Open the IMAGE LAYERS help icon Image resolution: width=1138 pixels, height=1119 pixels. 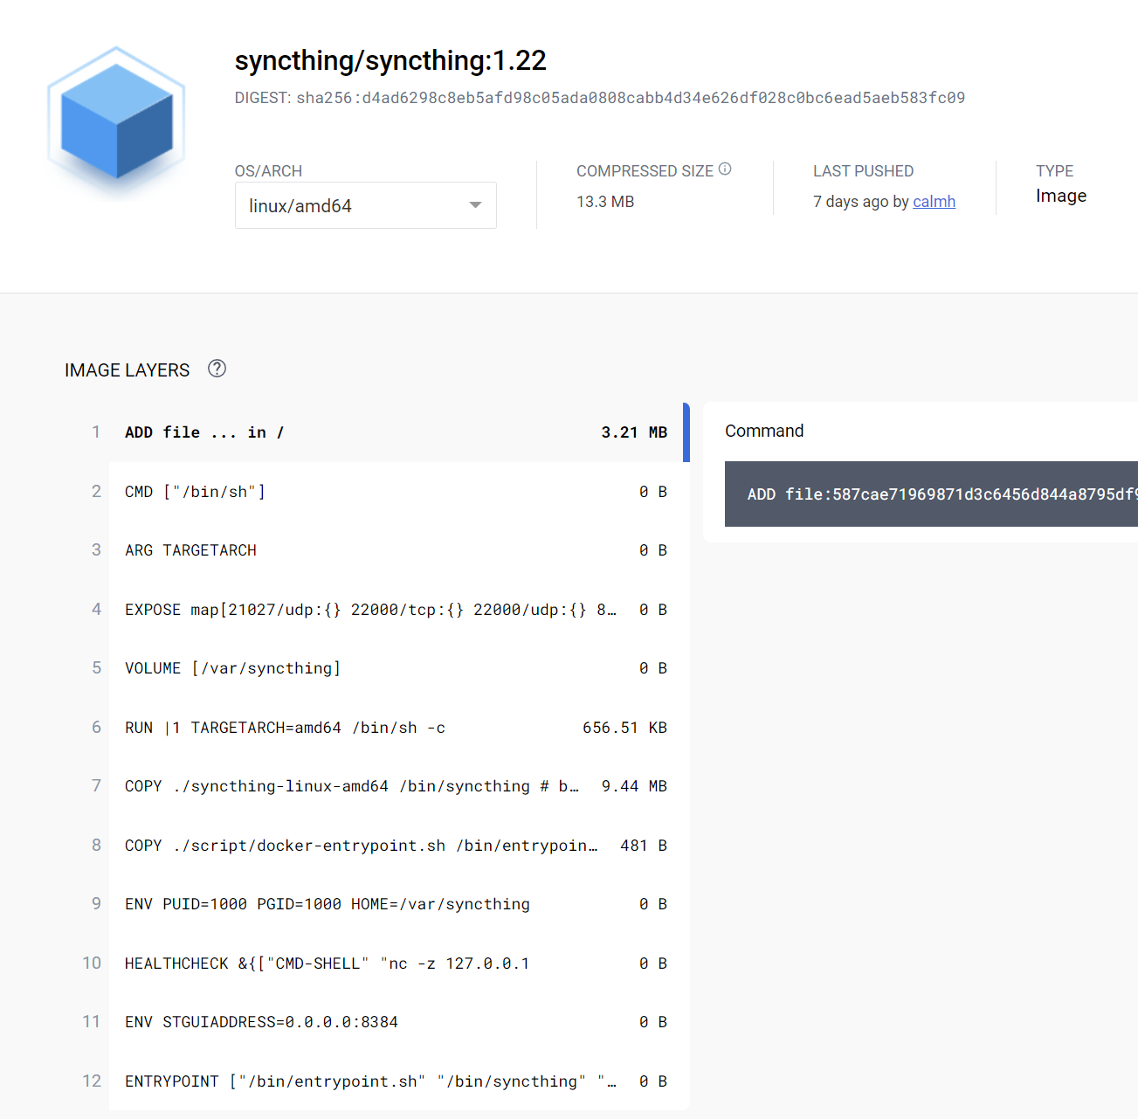coord(217,370)
